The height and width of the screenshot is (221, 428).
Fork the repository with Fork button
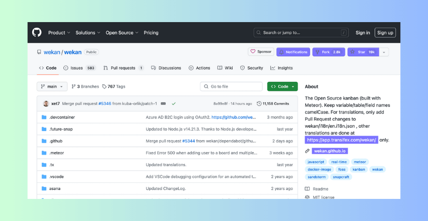[329, 52]
